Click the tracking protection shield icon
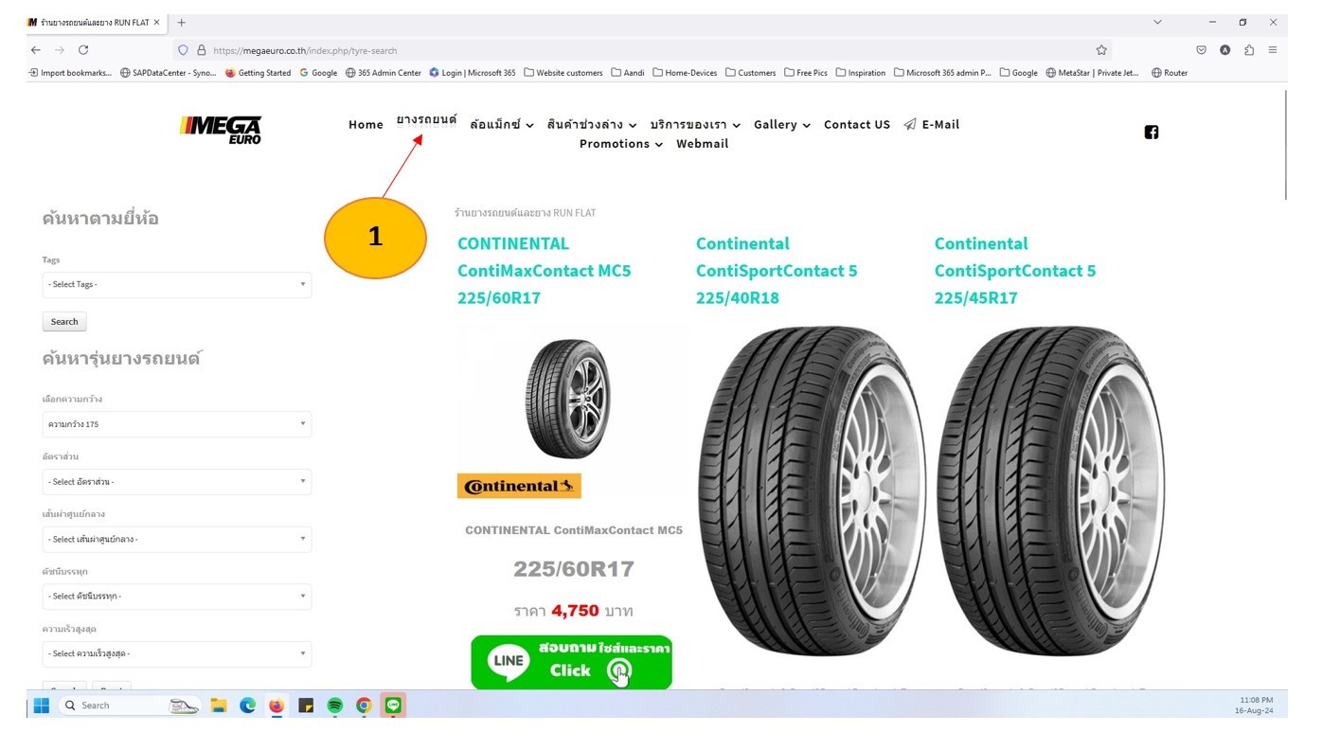This screenshot has width=1322, height=750. 183,50
